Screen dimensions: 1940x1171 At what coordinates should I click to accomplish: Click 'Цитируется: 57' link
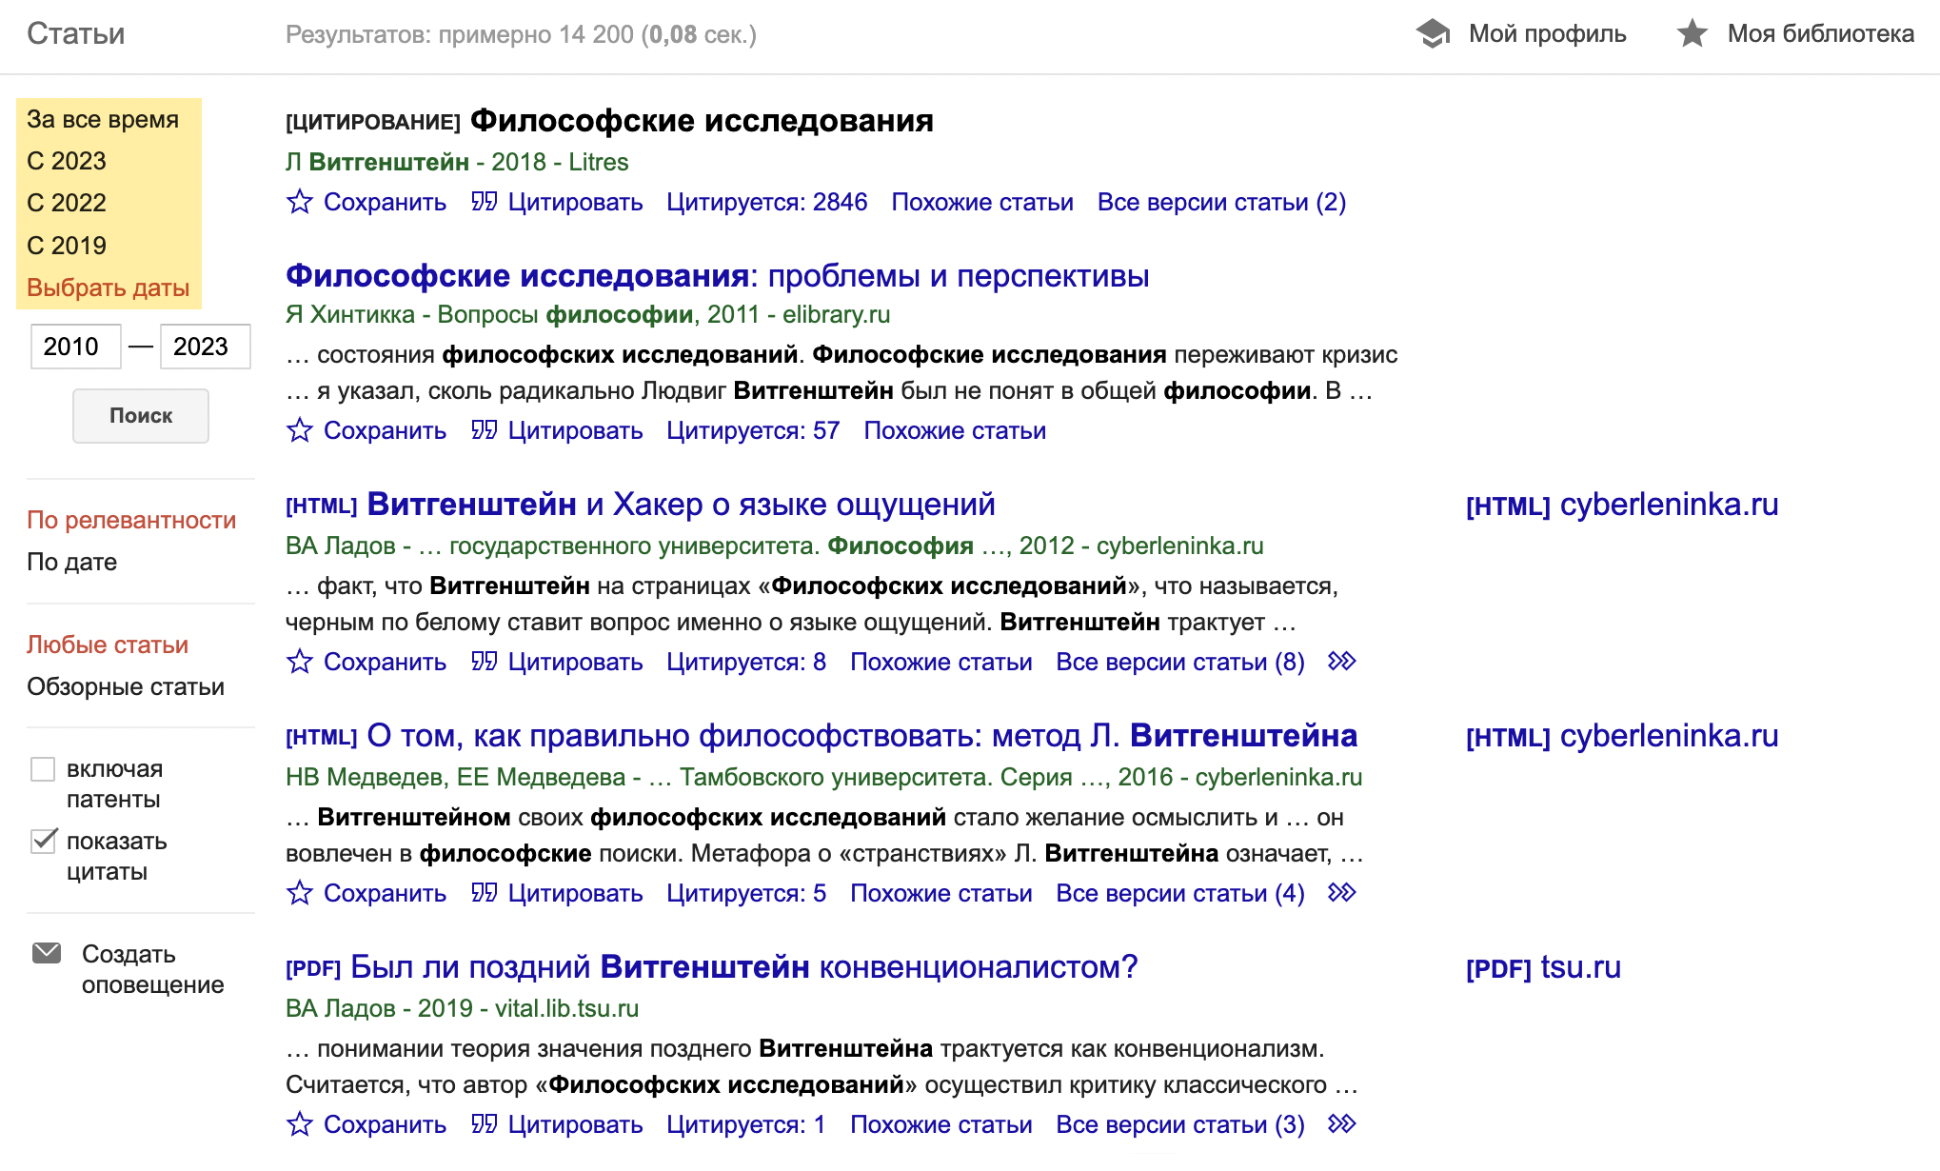tap(753, 430)
